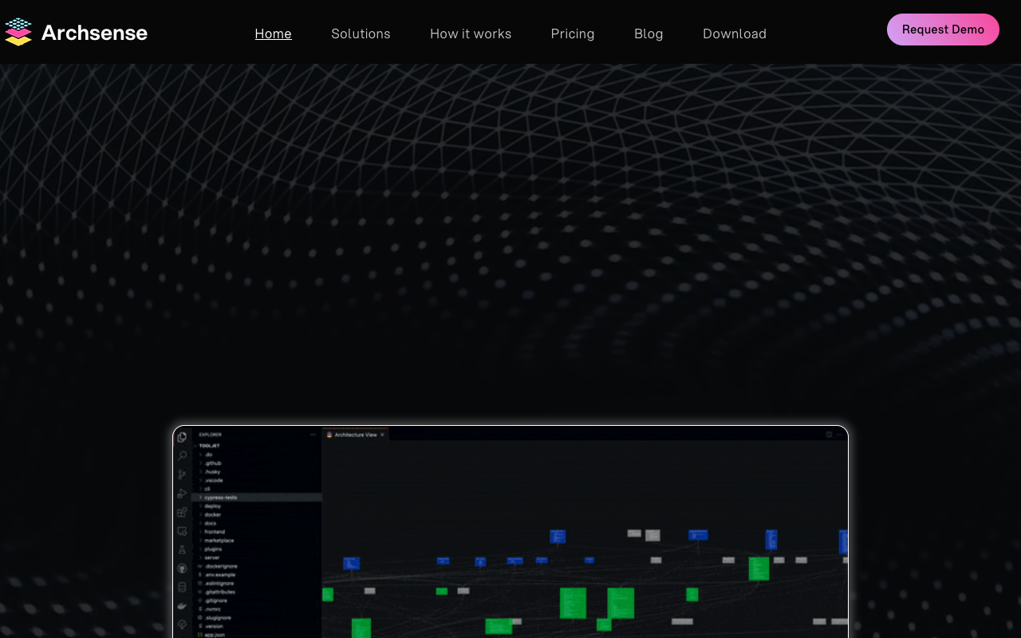Go to the Pricing menu item
This screenshot has height=638, width=1021.
572,33
